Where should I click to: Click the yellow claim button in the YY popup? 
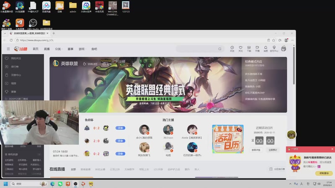pyautogui.click(x=324, y=173)
